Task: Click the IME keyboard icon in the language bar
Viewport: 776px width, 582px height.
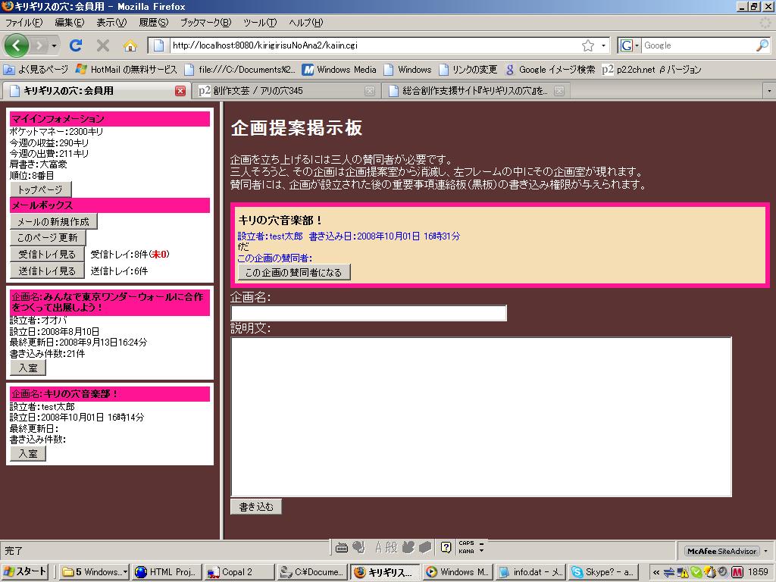Action: pyautogui.click(x=342, y=547)
